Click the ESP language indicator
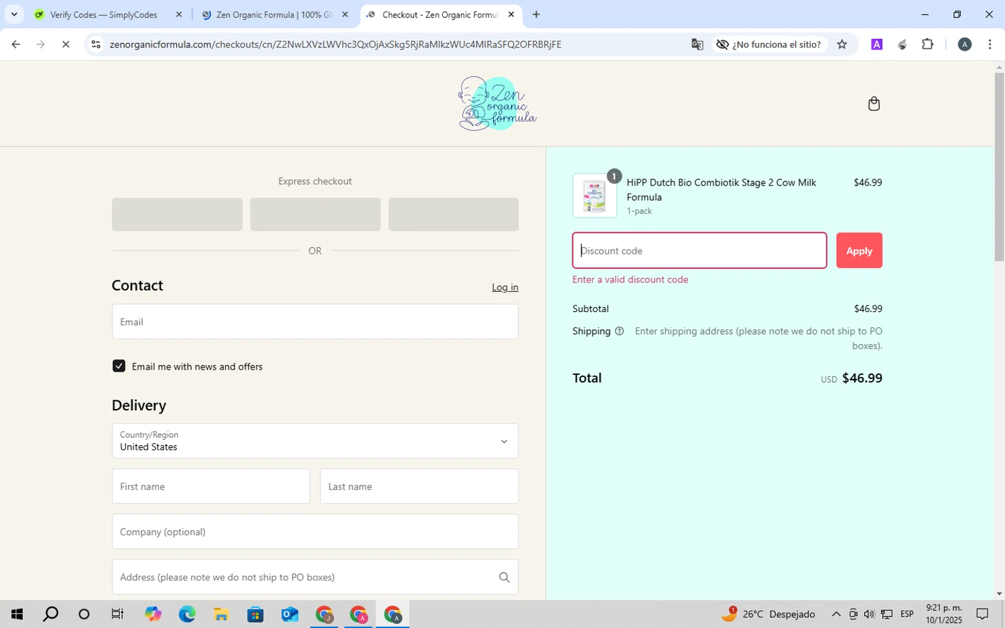This screenshot has height=628, width=1005. pos(907,614)
